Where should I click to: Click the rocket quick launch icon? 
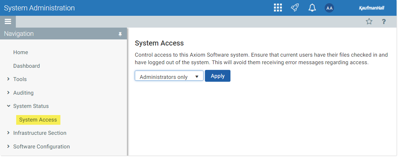coord(295,8)
